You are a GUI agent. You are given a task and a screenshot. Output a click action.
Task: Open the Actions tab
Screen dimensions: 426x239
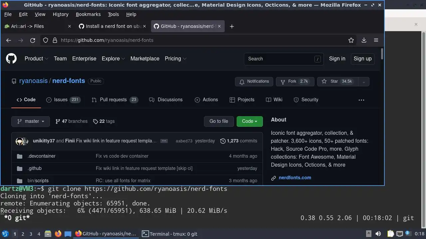coord(206,100)
